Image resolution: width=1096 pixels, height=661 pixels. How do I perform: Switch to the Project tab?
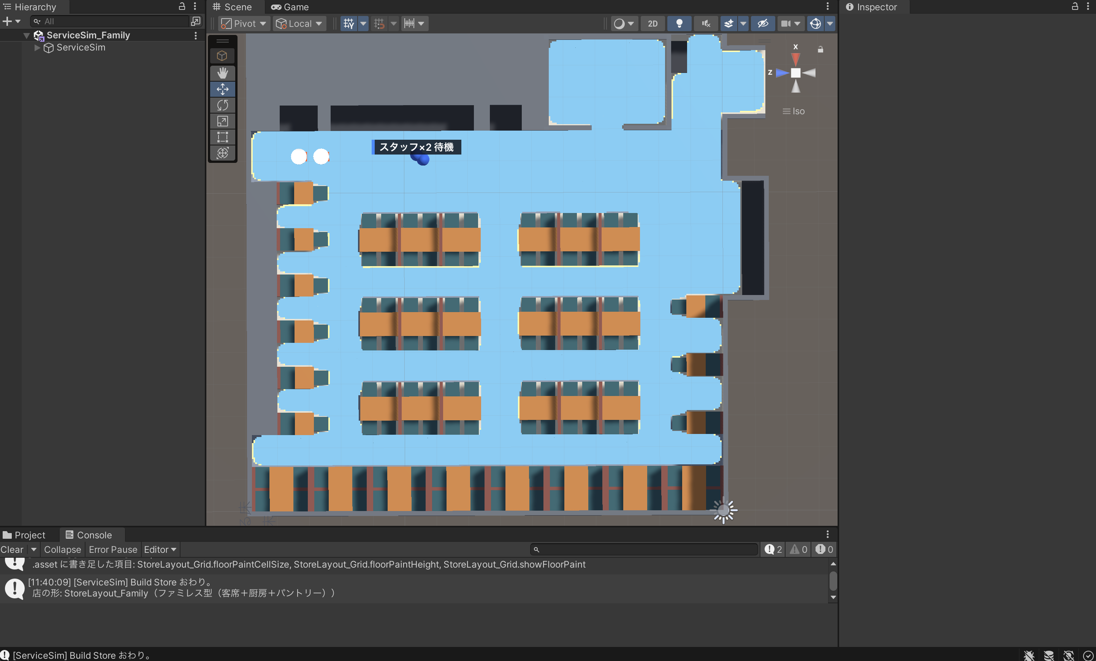[24, 535]
